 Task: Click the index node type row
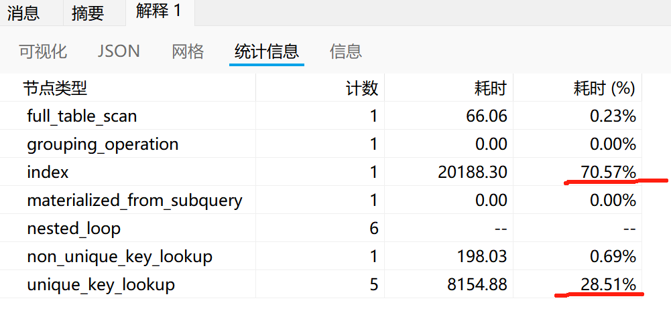tap(320, 172)
